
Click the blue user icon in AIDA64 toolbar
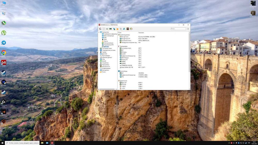(x=124, y=29)
